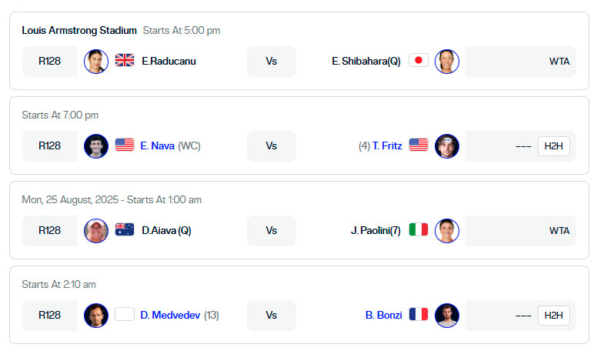Open E. Nava player link
594x351 pixels.
(157, 146)
